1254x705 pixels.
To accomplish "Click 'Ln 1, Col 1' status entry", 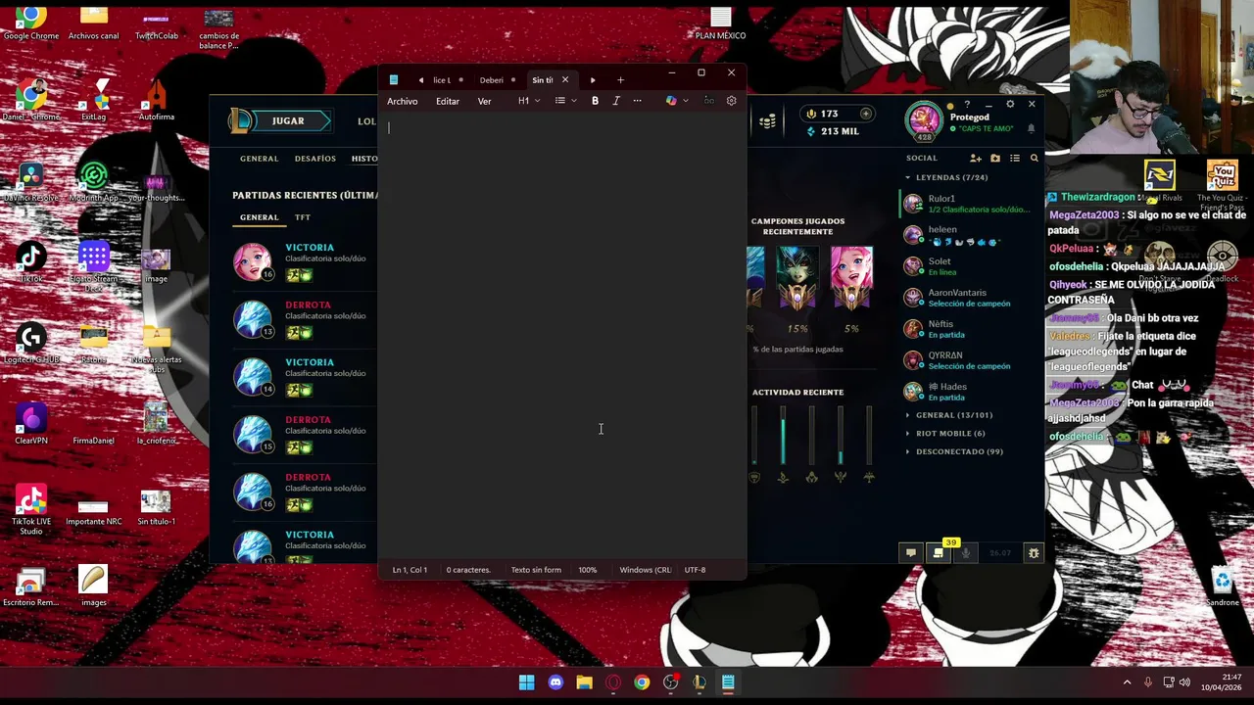I will point(410,570).
